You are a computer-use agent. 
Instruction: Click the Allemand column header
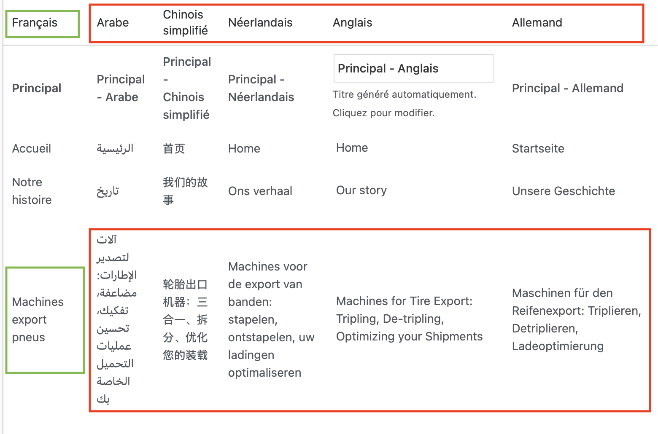coord(537,23)
